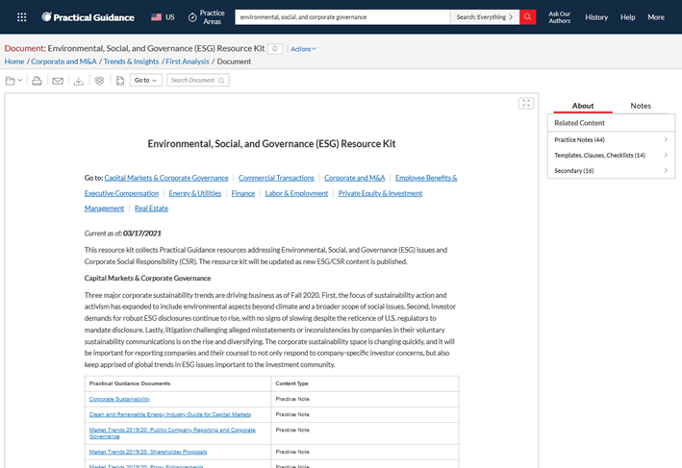Image resolution: width=682 pixels, height=468 pixels.
Task: Click the document page icon in toolbar
Action: coord(120,81)
